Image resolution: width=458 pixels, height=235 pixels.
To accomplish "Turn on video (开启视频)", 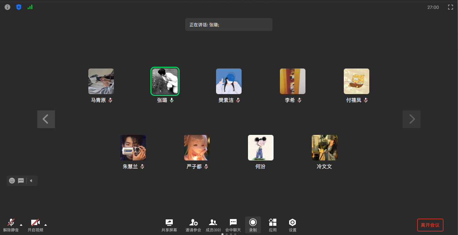I will click(35, 225).
